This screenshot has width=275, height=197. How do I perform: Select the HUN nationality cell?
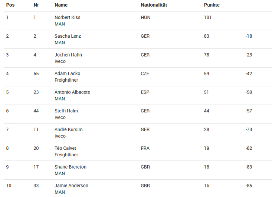click(145, 17)
